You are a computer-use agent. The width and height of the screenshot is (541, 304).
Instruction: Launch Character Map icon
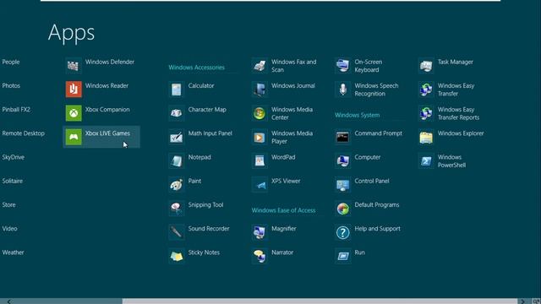[177, 113]
